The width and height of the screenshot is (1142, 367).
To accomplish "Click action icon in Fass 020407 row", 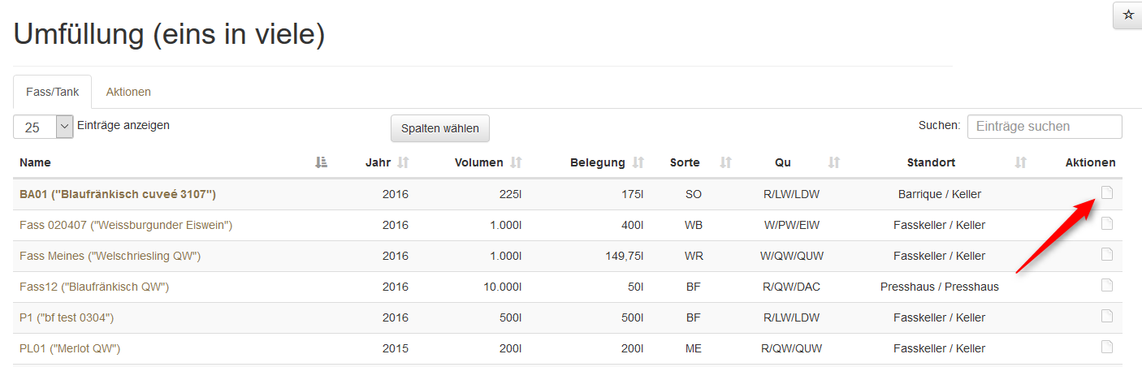I will coord(1106,223).
